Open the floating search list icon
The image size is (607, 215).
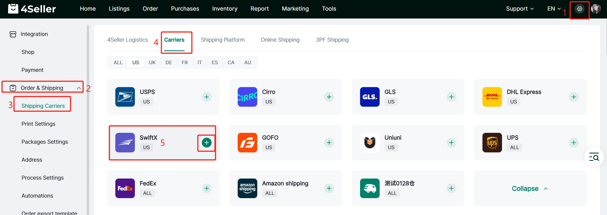594,157
